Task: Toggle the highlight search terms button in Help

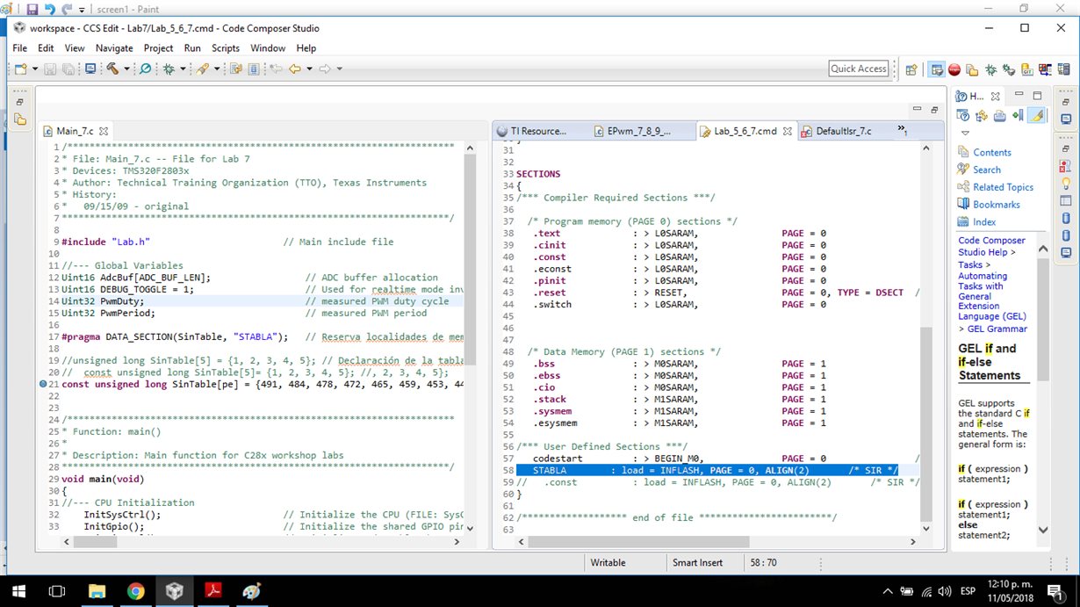Action: click(1037, 115)
